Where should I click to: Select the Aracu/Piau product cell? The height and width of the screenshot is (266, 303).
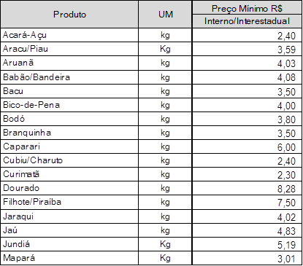(x=69, y=49)
